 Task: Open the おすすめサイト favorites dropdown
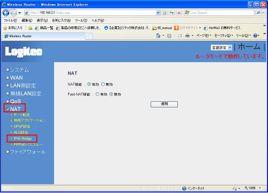(x=187, y=28)
